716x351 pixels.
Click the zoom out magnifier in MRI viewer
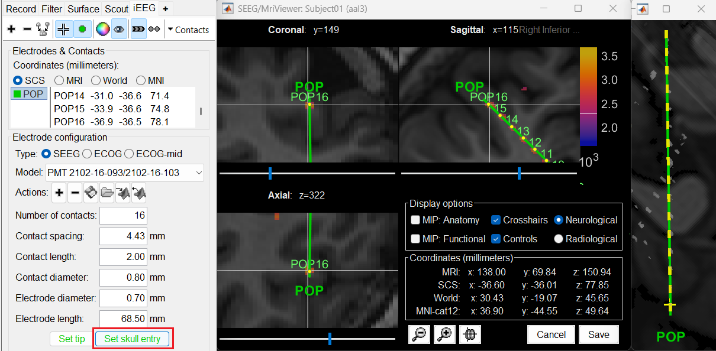(x=420, y=334)
